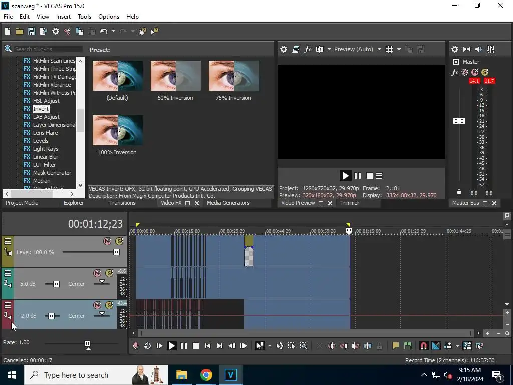Select LAB Adjust in plug-in list
The width and height of the screenshot is (513, 385).
(x=46, y=117)
